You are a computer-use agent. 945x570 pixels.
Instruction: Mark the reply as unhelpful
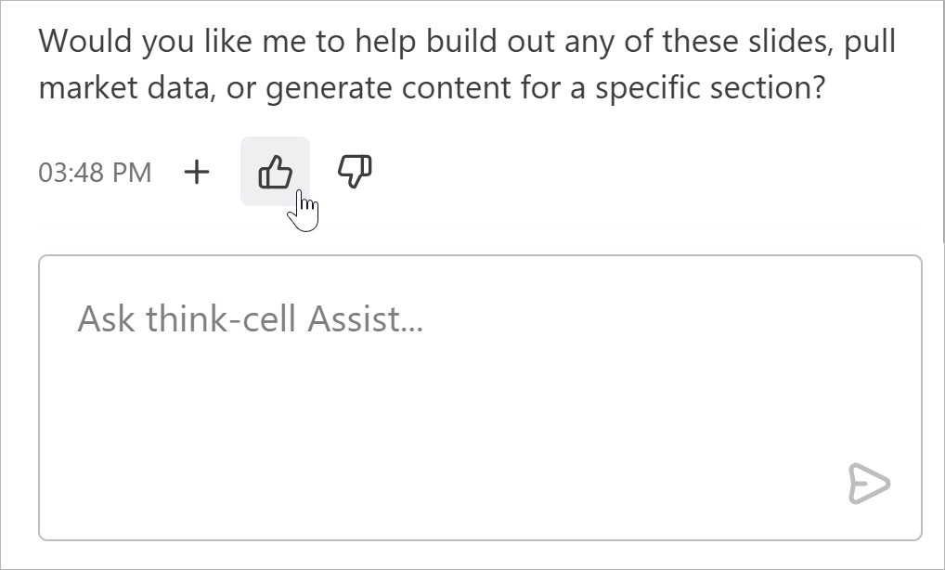pos(355,172)
